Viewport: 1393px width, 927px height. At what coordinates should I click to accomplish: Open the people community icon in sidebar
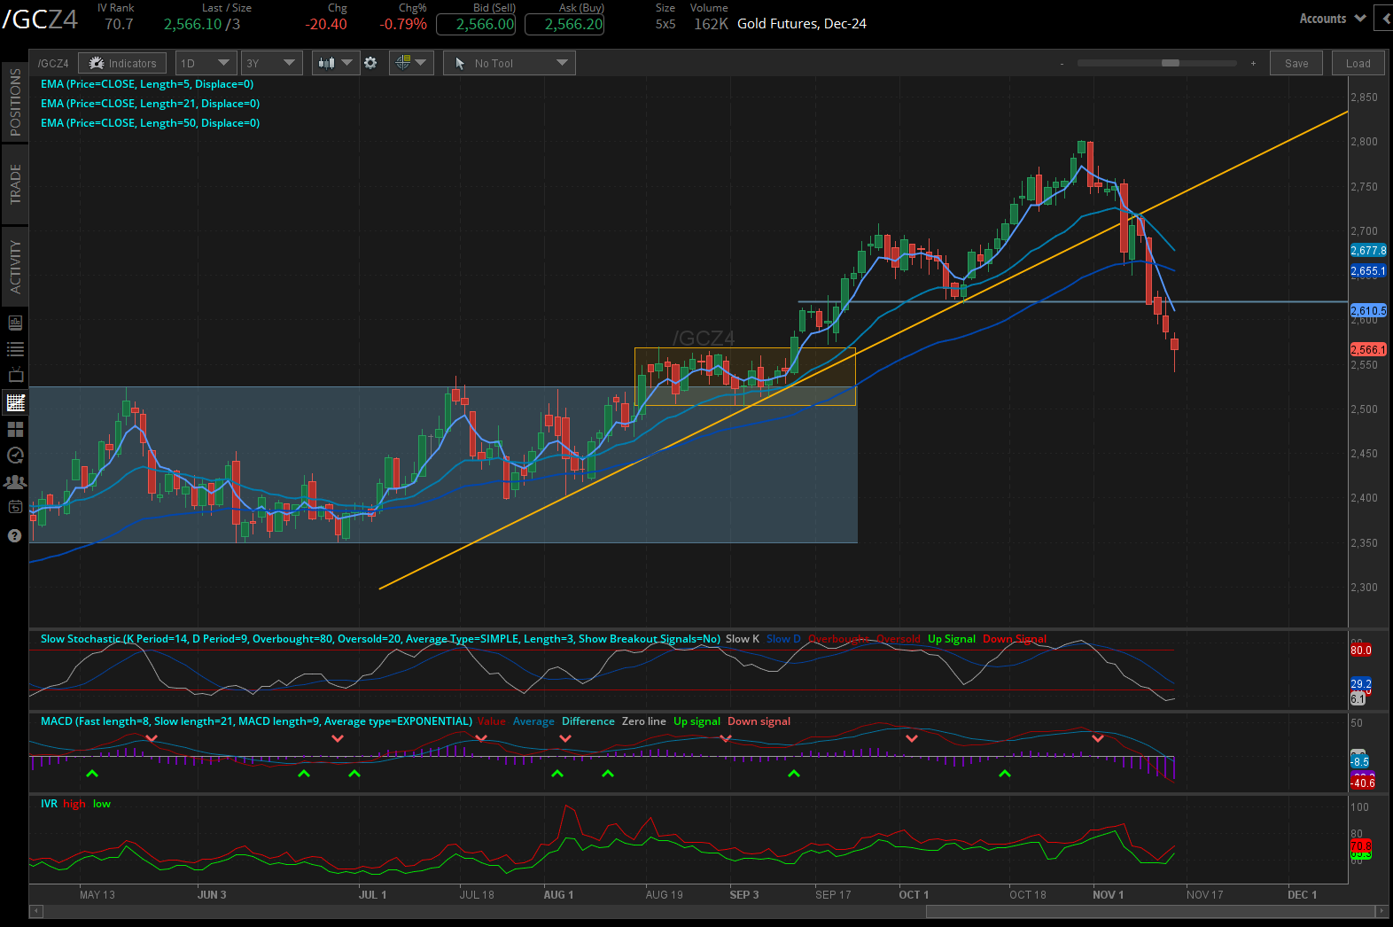coord(15,482)
